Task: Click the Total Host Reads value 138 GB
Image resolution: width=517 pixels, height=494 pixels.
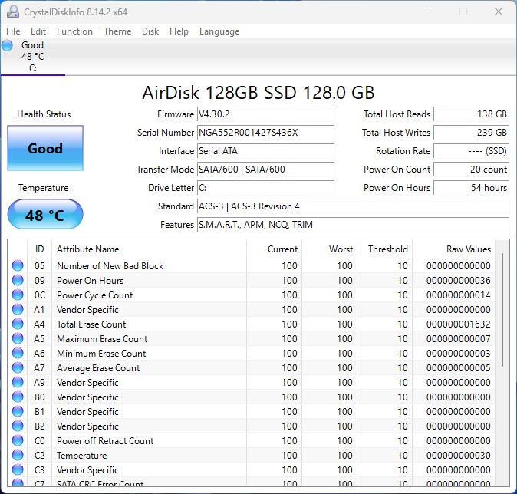Action: [471, 114]
